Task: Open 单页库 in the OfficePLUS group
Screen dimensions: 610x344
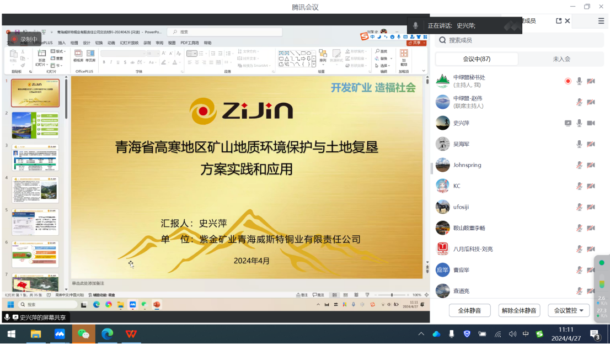Action: (90, 56)
